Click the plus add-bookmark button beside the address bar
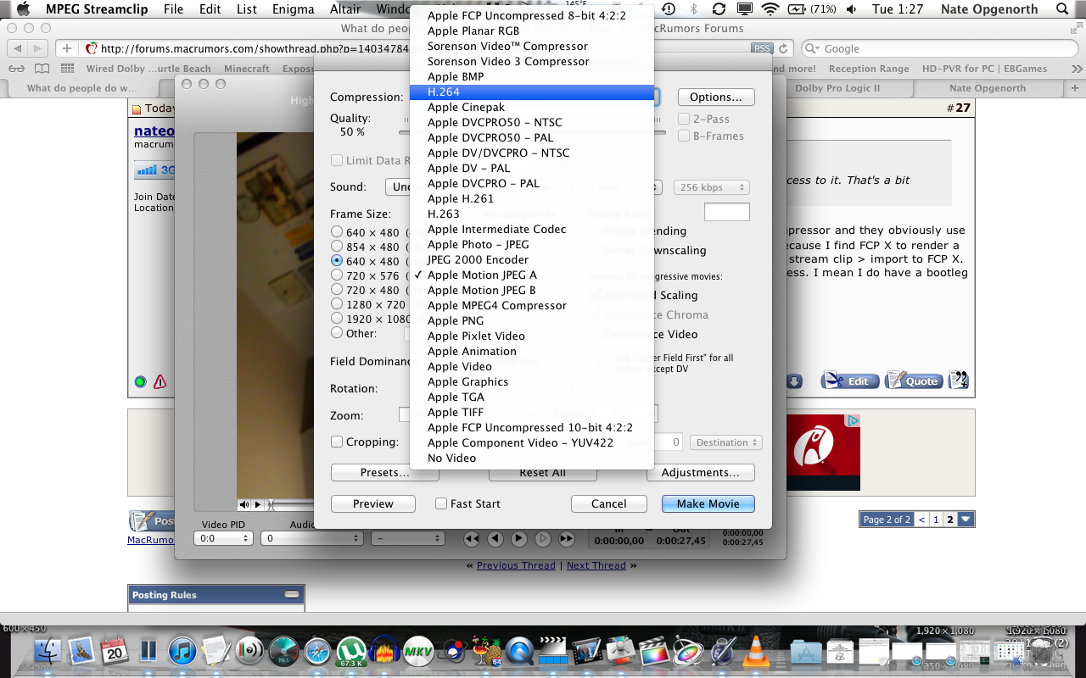1086x678 pixels. [x=67, y=48]
